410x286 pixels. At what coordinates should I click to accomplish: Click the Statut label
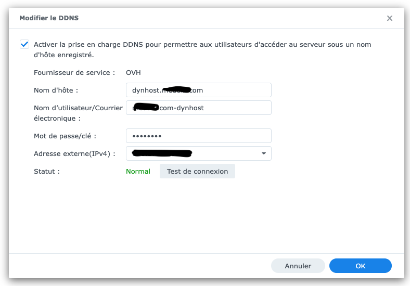tap(47, 171)
